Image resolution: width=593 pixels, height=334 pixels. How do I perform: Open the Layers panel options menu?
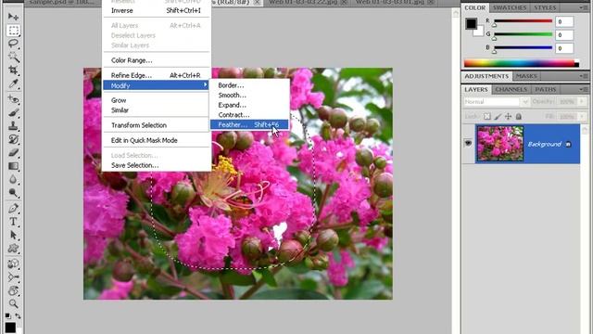tap(583, 89)
